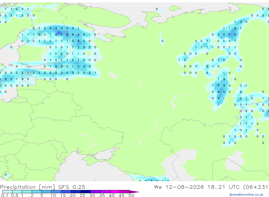The width and height of the screenshot is (269, 197).
Task: Click the legend label '25'
Action: (x=82, y=195)
